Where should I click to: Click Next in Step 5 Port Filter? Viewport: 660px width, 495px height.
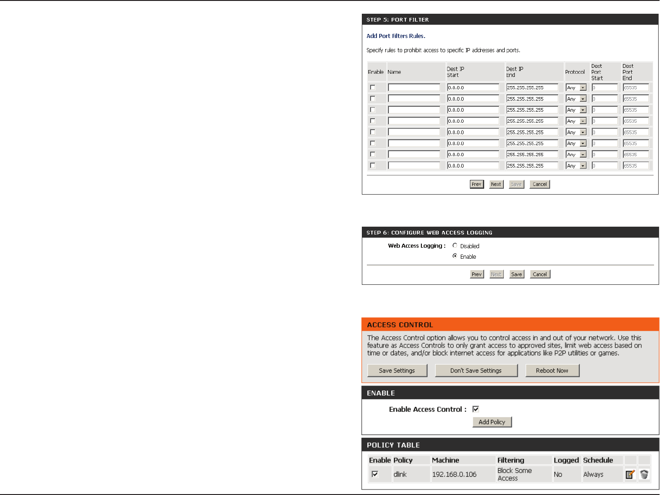tap(496, 184)
